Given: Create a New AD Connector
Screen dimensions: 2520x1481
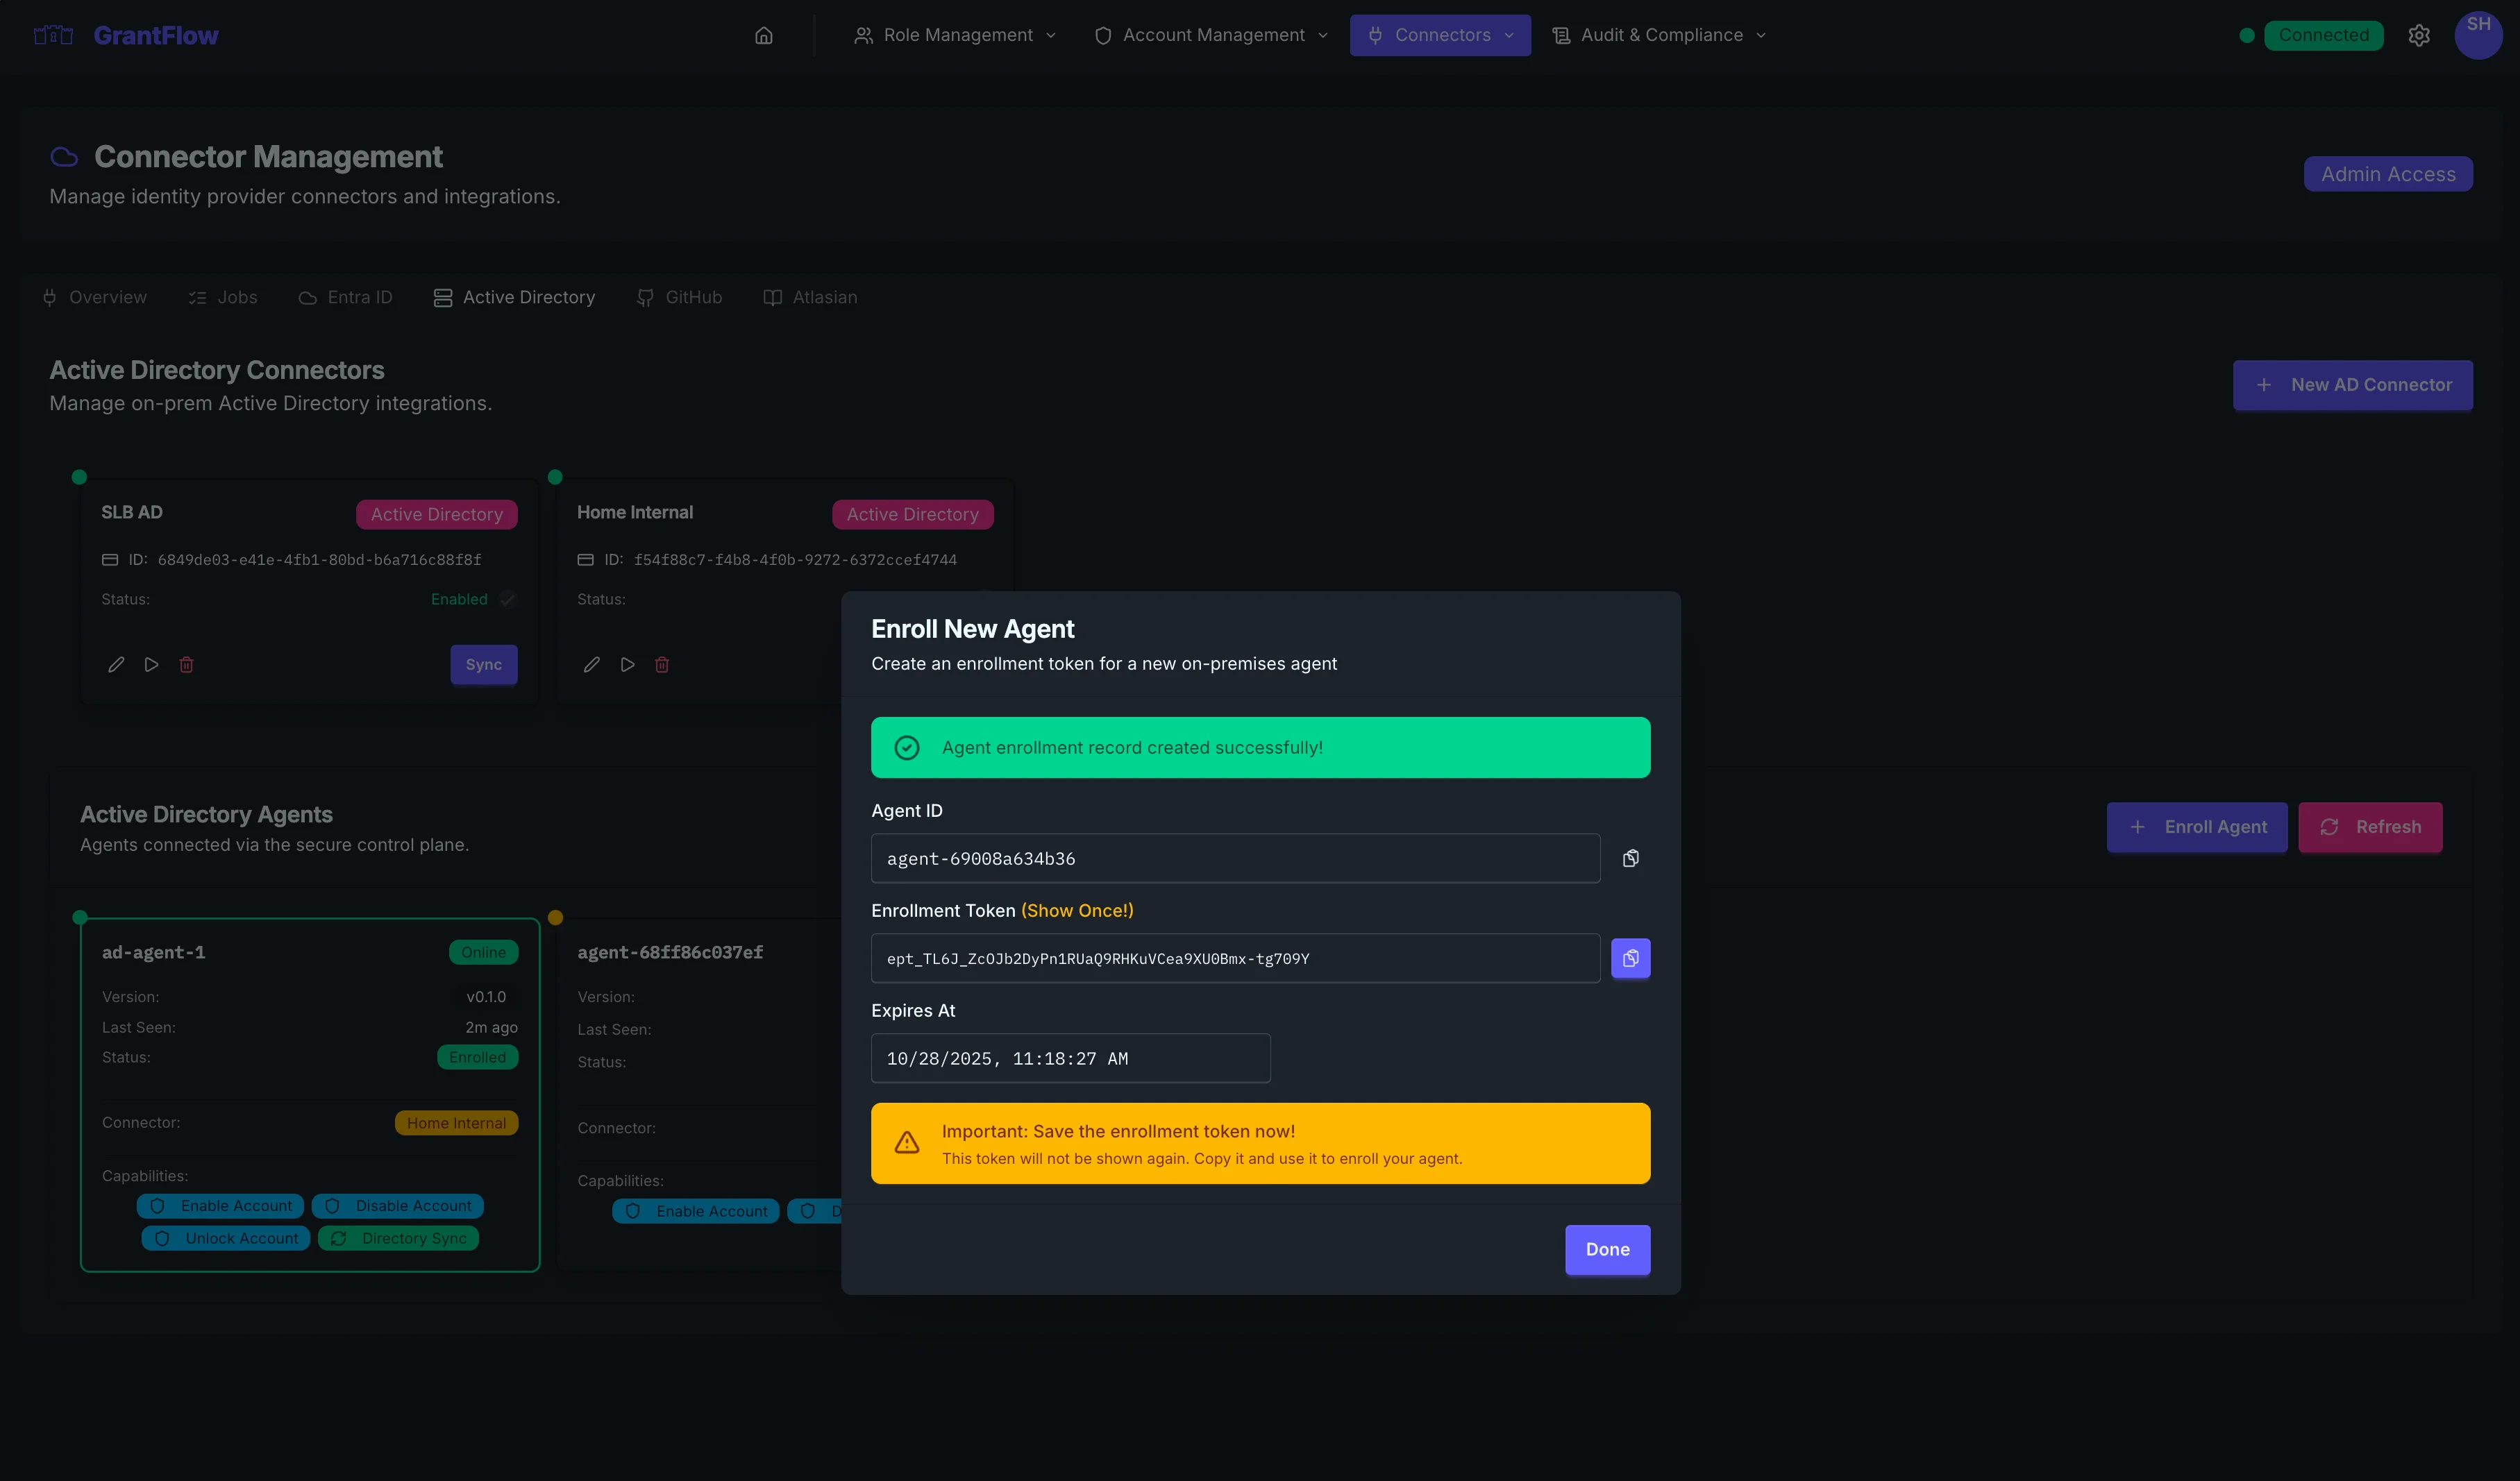Looking at the screenshot, I should tap(2353, 385).
